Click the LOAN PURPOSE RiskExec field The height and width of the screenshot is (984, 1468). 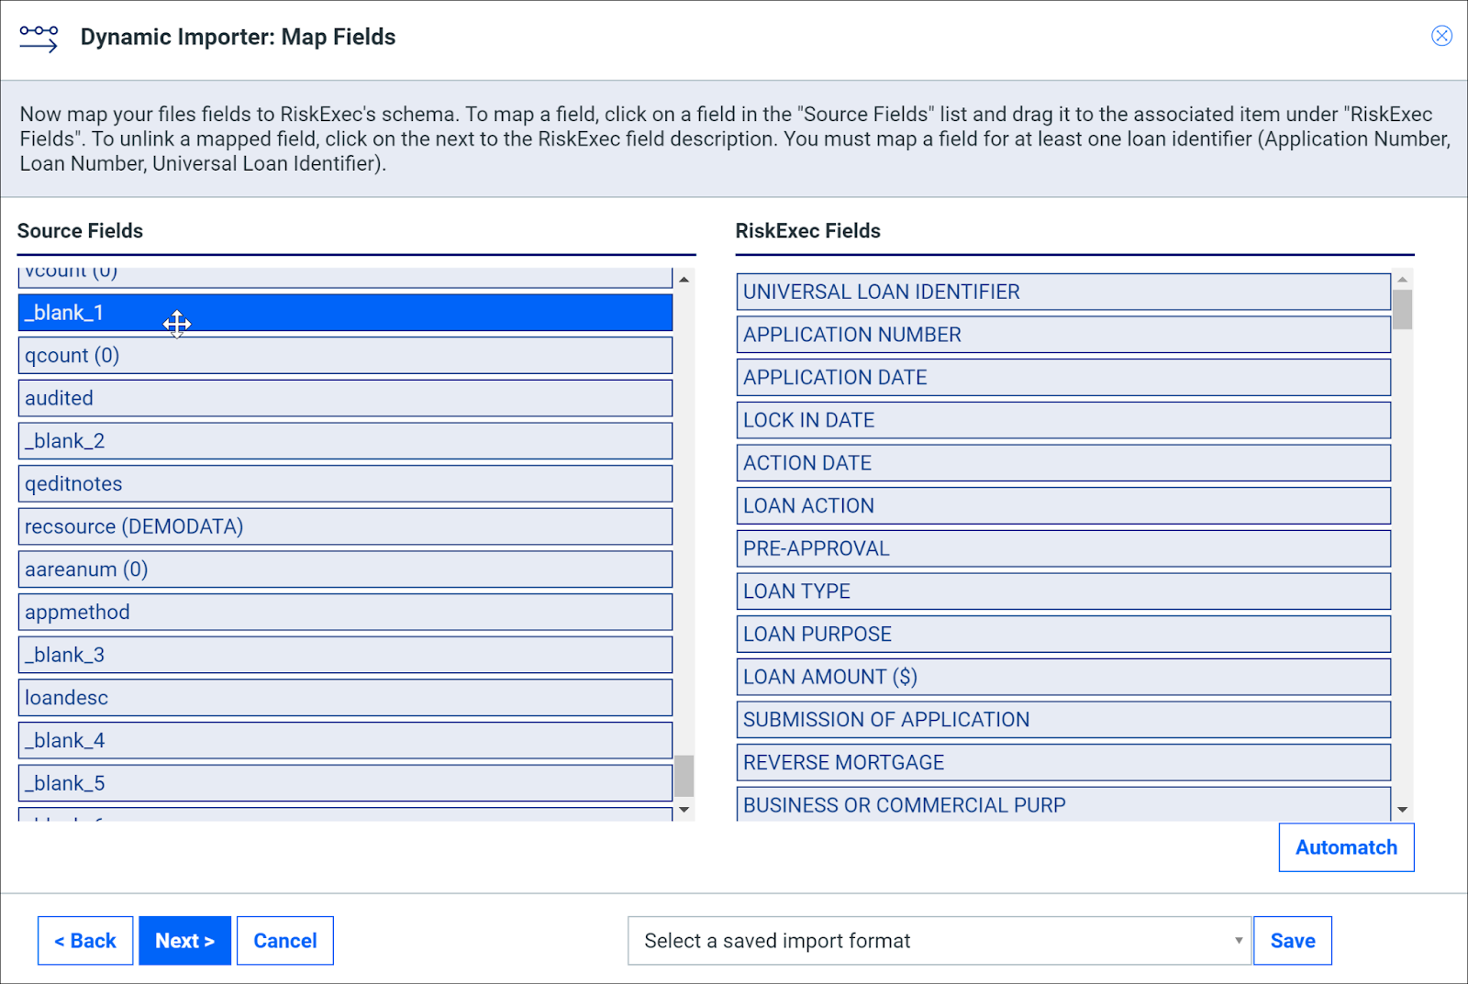click(1063, 635)
